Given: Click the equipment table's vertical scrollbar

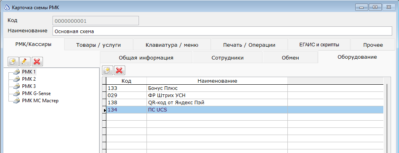Looking at the screenshot, I should coord(387,119).
